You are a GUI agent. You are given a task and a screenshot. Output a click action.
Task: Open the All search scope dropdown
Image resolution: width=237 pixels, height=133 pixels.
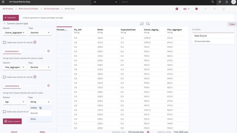pos(105,2)
